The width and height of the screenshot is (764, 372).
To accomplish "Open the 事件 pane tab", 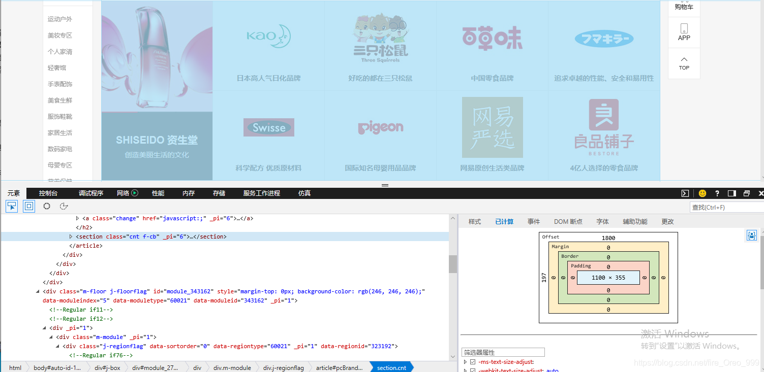I will pos(534,222).
